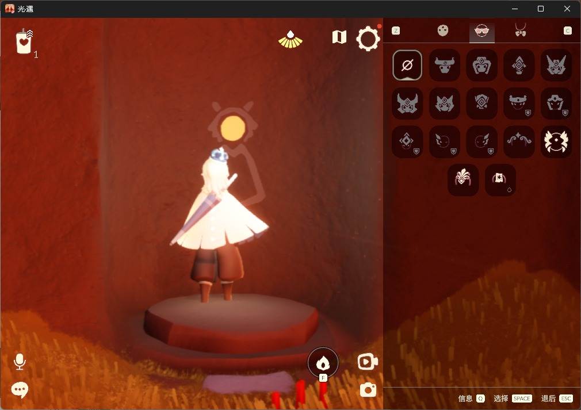Pick the cap-shaped mask with shield badge

tap(556, 104)
